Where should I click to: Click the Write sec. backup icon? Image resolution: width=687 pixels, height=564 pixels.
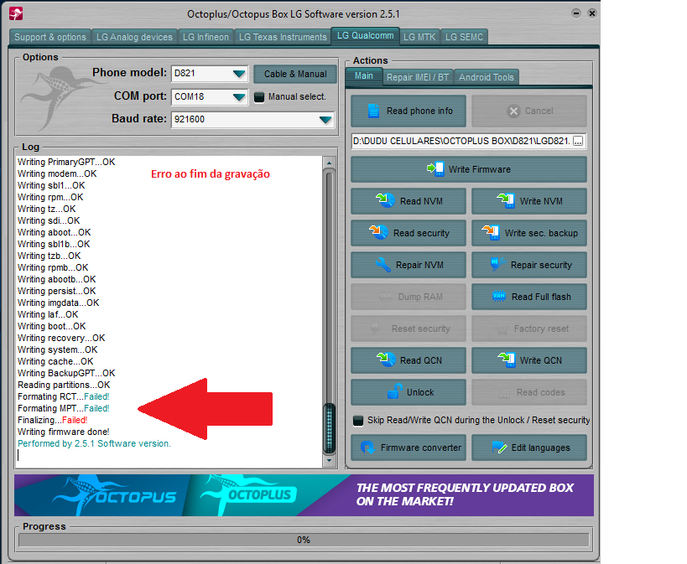[x=491, y=232]
